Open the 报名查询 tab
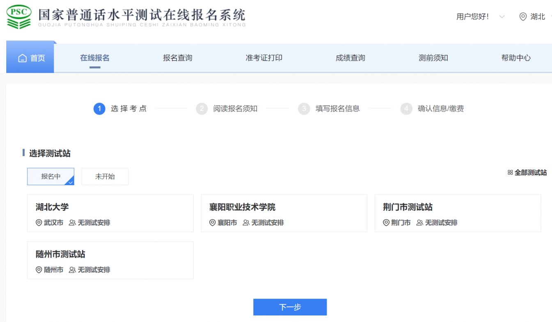This screenshot has height=322, width=552. (177, 58)
